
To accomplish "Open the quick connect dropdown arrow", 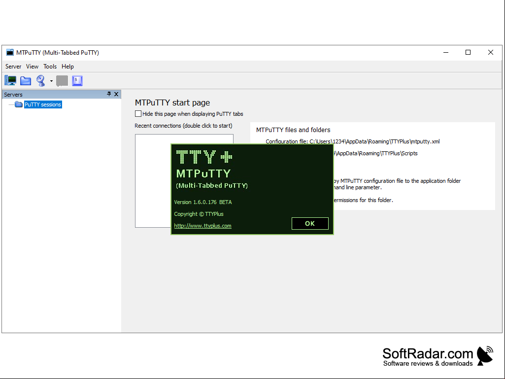I will [x=51, y=81].
